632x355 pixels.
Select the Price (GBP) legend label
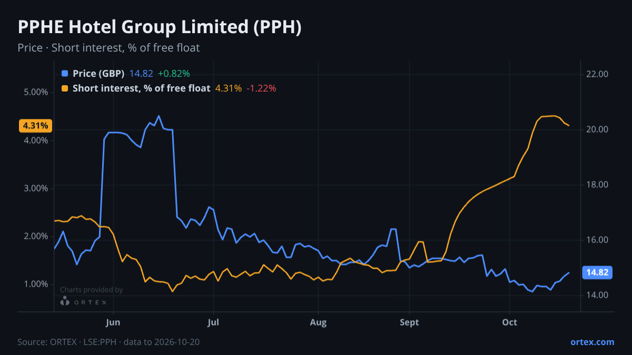98,74
